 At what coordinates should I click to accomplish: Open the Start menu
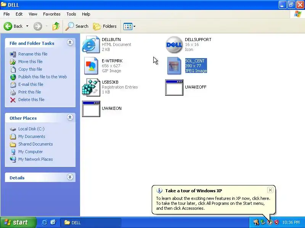(x=18, y=222)
